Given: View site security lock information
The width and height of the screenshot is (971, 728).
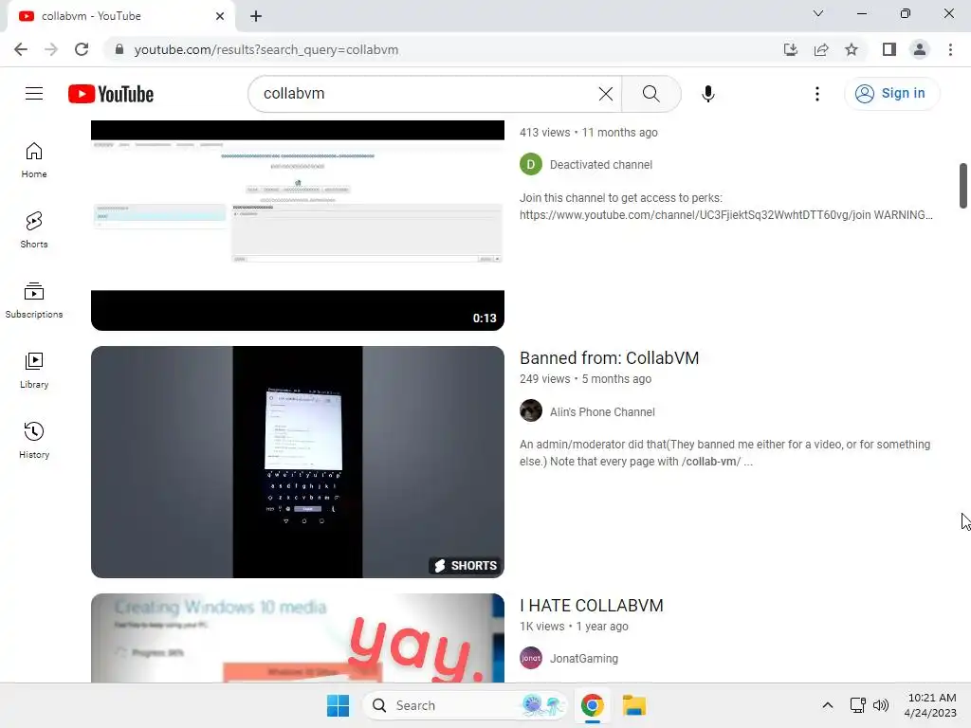Looking at the screenshot, I should pos(119,49).
